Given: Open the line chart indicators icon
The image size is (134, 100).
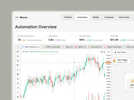Looking at the screenshot, I should 104,52.
